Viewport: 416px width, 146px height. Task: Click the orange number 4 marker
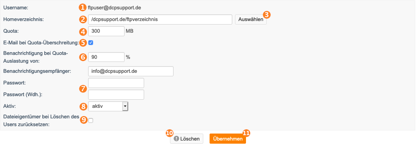83,32
